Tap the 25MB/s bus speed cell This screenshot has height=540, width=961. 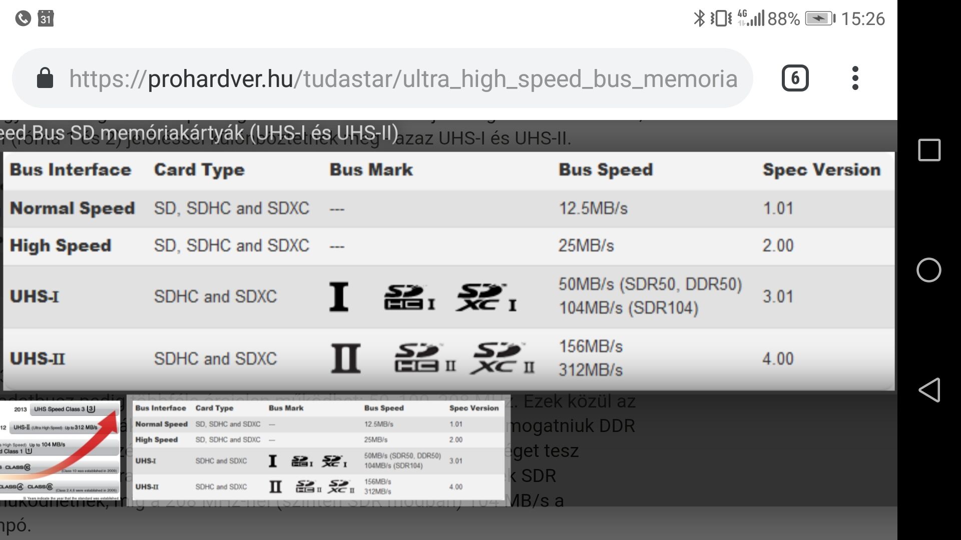[586, 245]
